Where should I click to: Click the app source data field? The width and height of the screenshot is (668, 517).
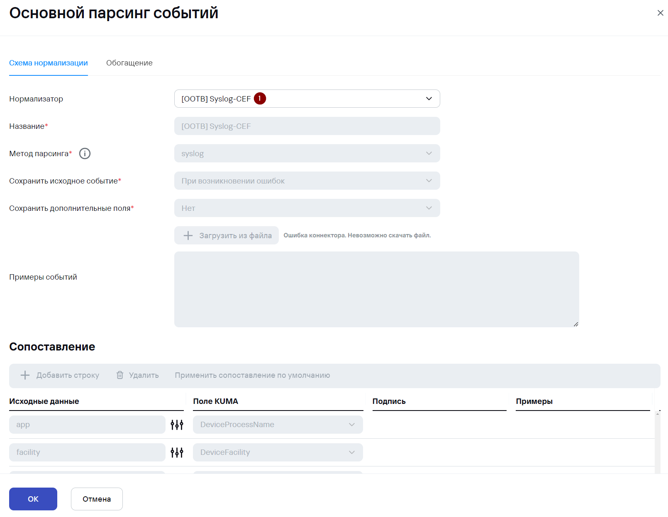coord(87,425)
